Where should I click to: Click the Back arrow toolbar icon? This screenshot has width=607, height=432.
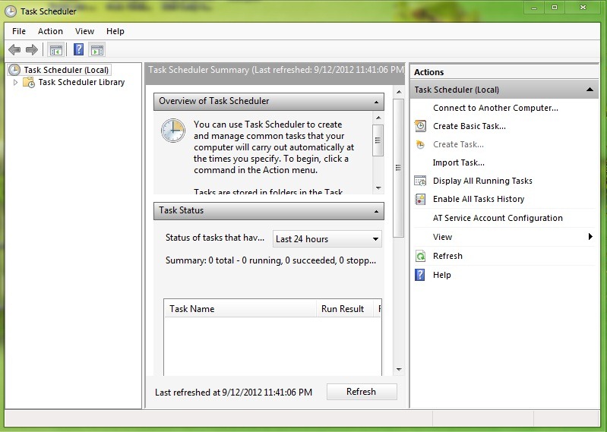coord(14,49)
